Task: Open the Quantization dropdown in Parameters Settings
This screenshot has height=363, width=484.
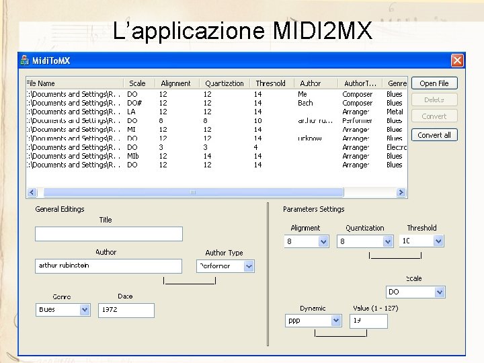Action: pos(388,241)
